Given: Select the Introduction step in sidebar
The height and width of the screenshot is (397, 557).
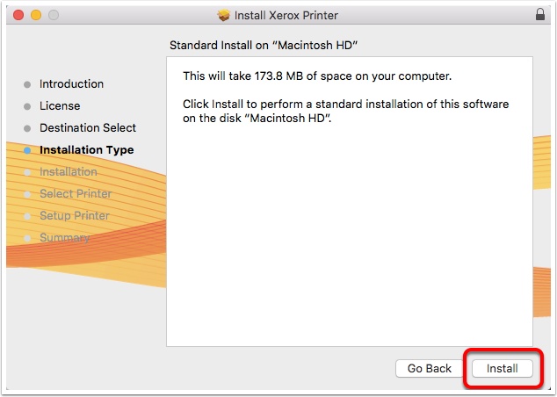Looking at the screenshot, I should (x=71, y=83).
